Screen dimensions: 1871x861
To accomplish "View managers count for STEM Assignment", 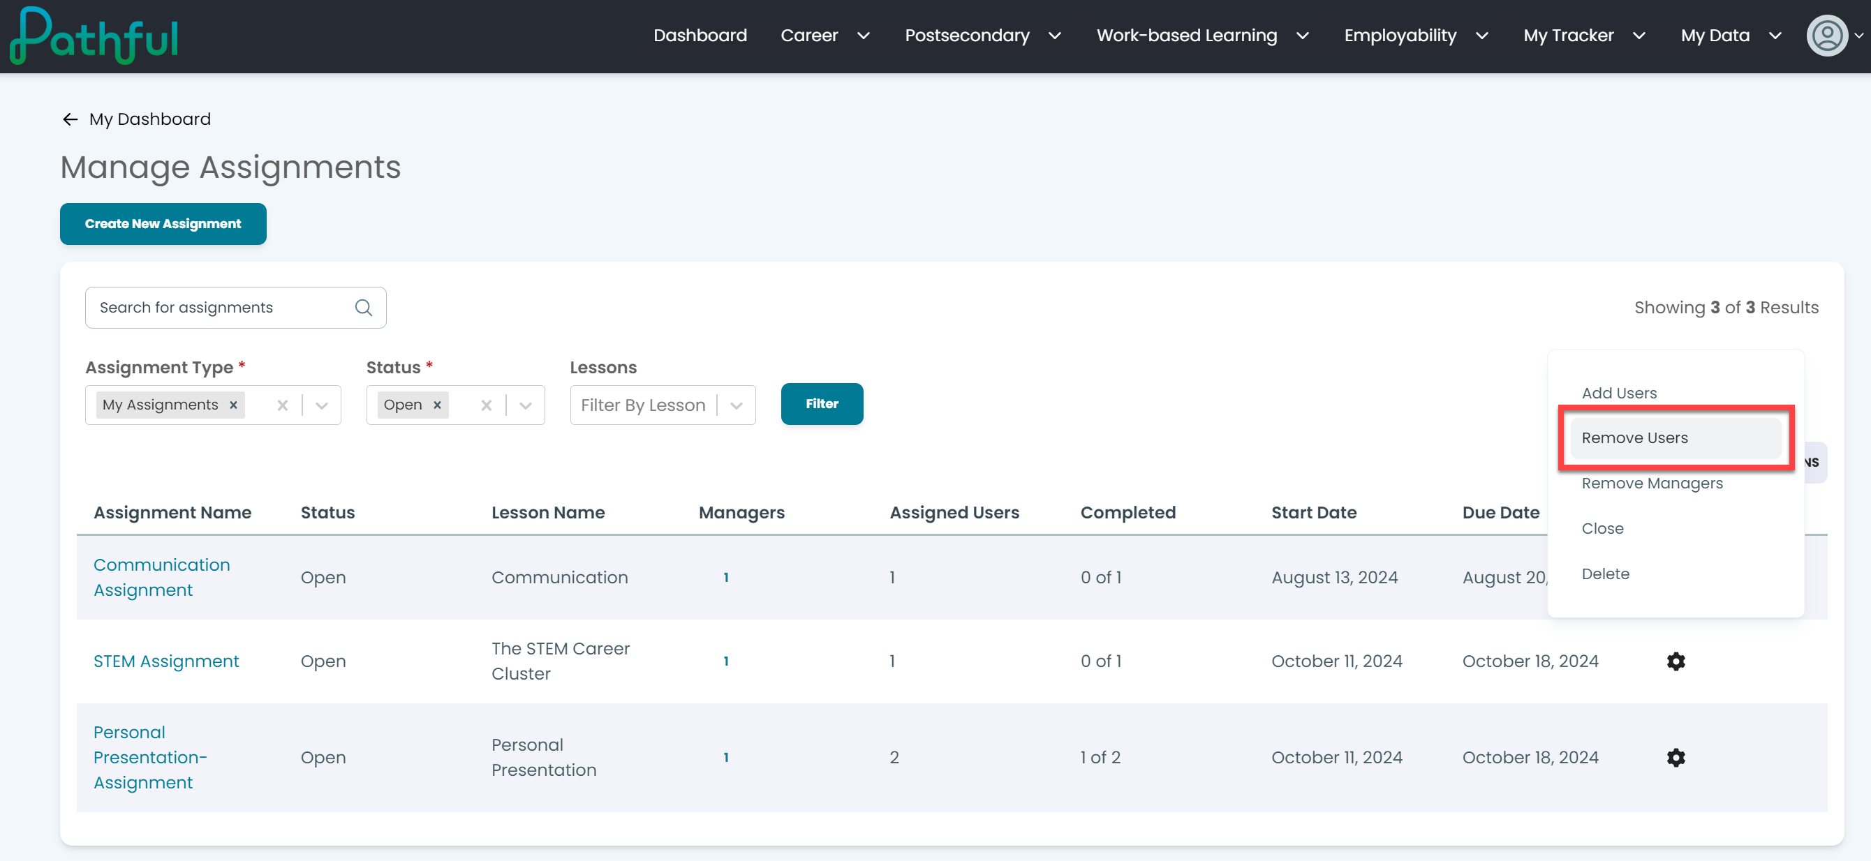I will [725, 661].
